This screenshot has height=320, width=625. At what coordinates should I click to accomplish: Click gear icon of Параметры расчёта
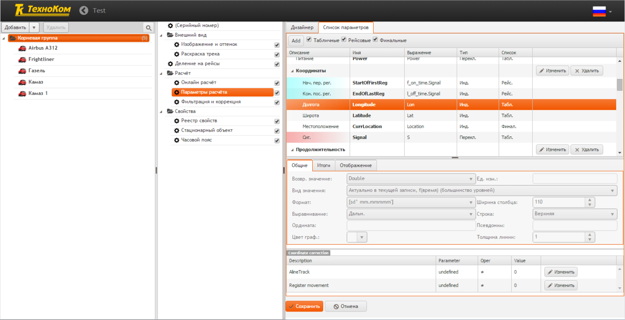coord(176,92)
